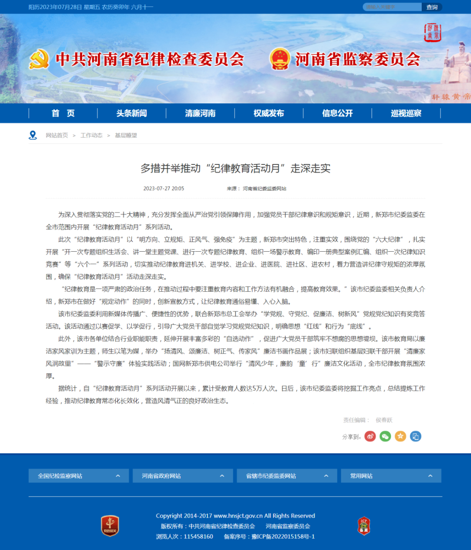The image size is (471, 550).
Task: Open 首页 navigation tab
Action: [x=63, y=113]
